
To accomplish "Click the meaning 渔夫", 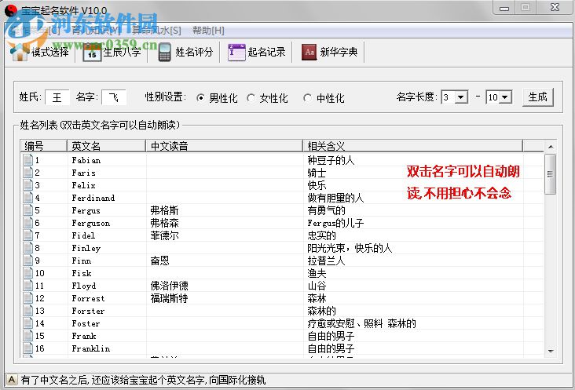I will coord(317,273).
